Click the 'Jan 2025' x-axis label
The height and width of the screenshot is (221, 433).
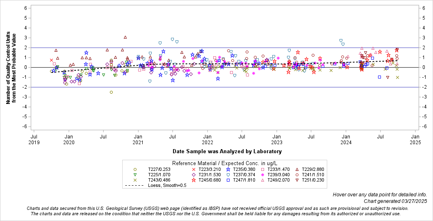415,139
